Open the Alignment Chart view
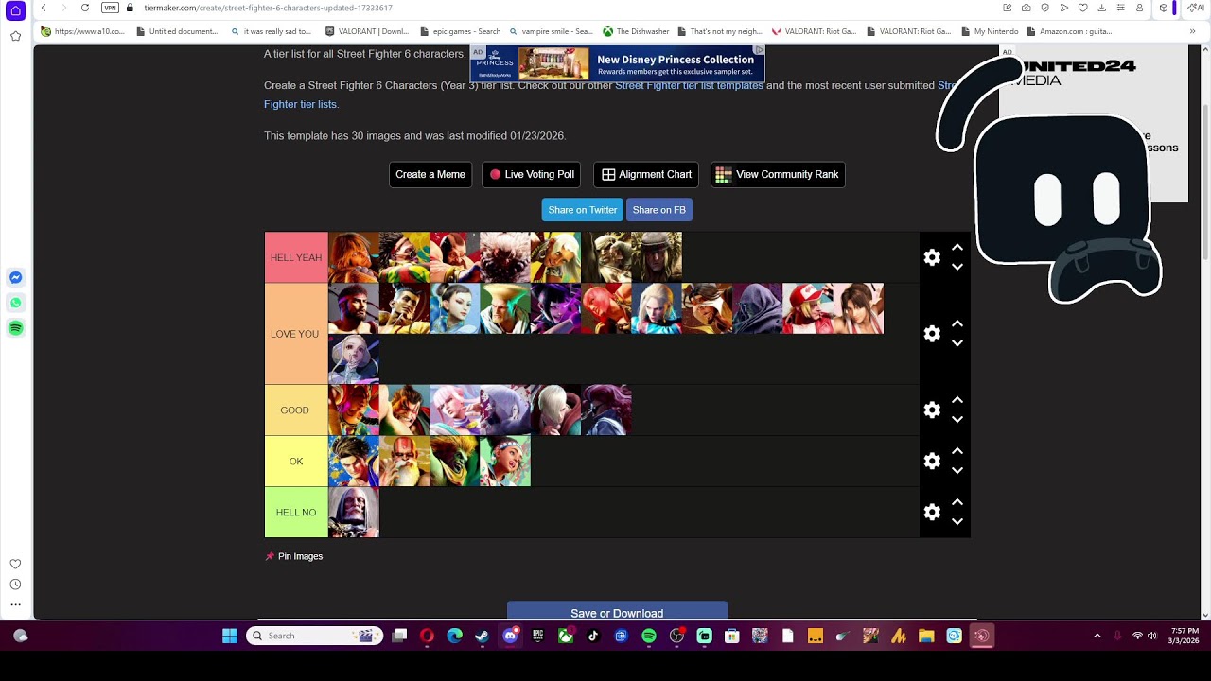Screen dimensions: 1211x681 pyautogui.click(x=647, y=174)
